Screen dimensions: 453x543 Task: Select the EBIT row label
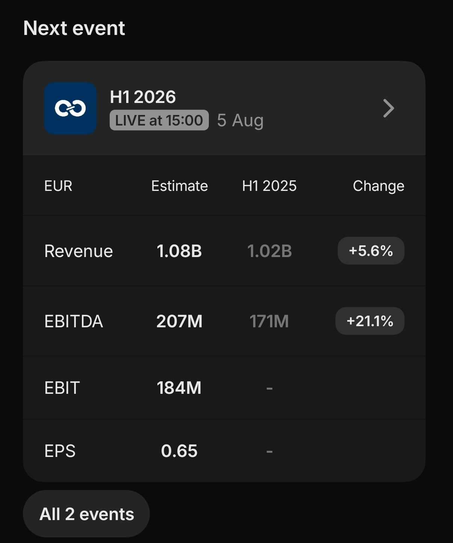tap(62, 388)
